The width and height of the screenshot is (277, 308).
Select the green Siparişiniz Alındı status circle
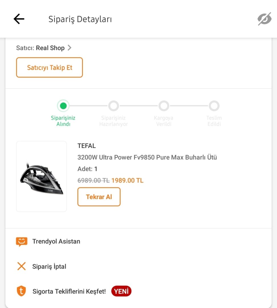coord(63,106)
